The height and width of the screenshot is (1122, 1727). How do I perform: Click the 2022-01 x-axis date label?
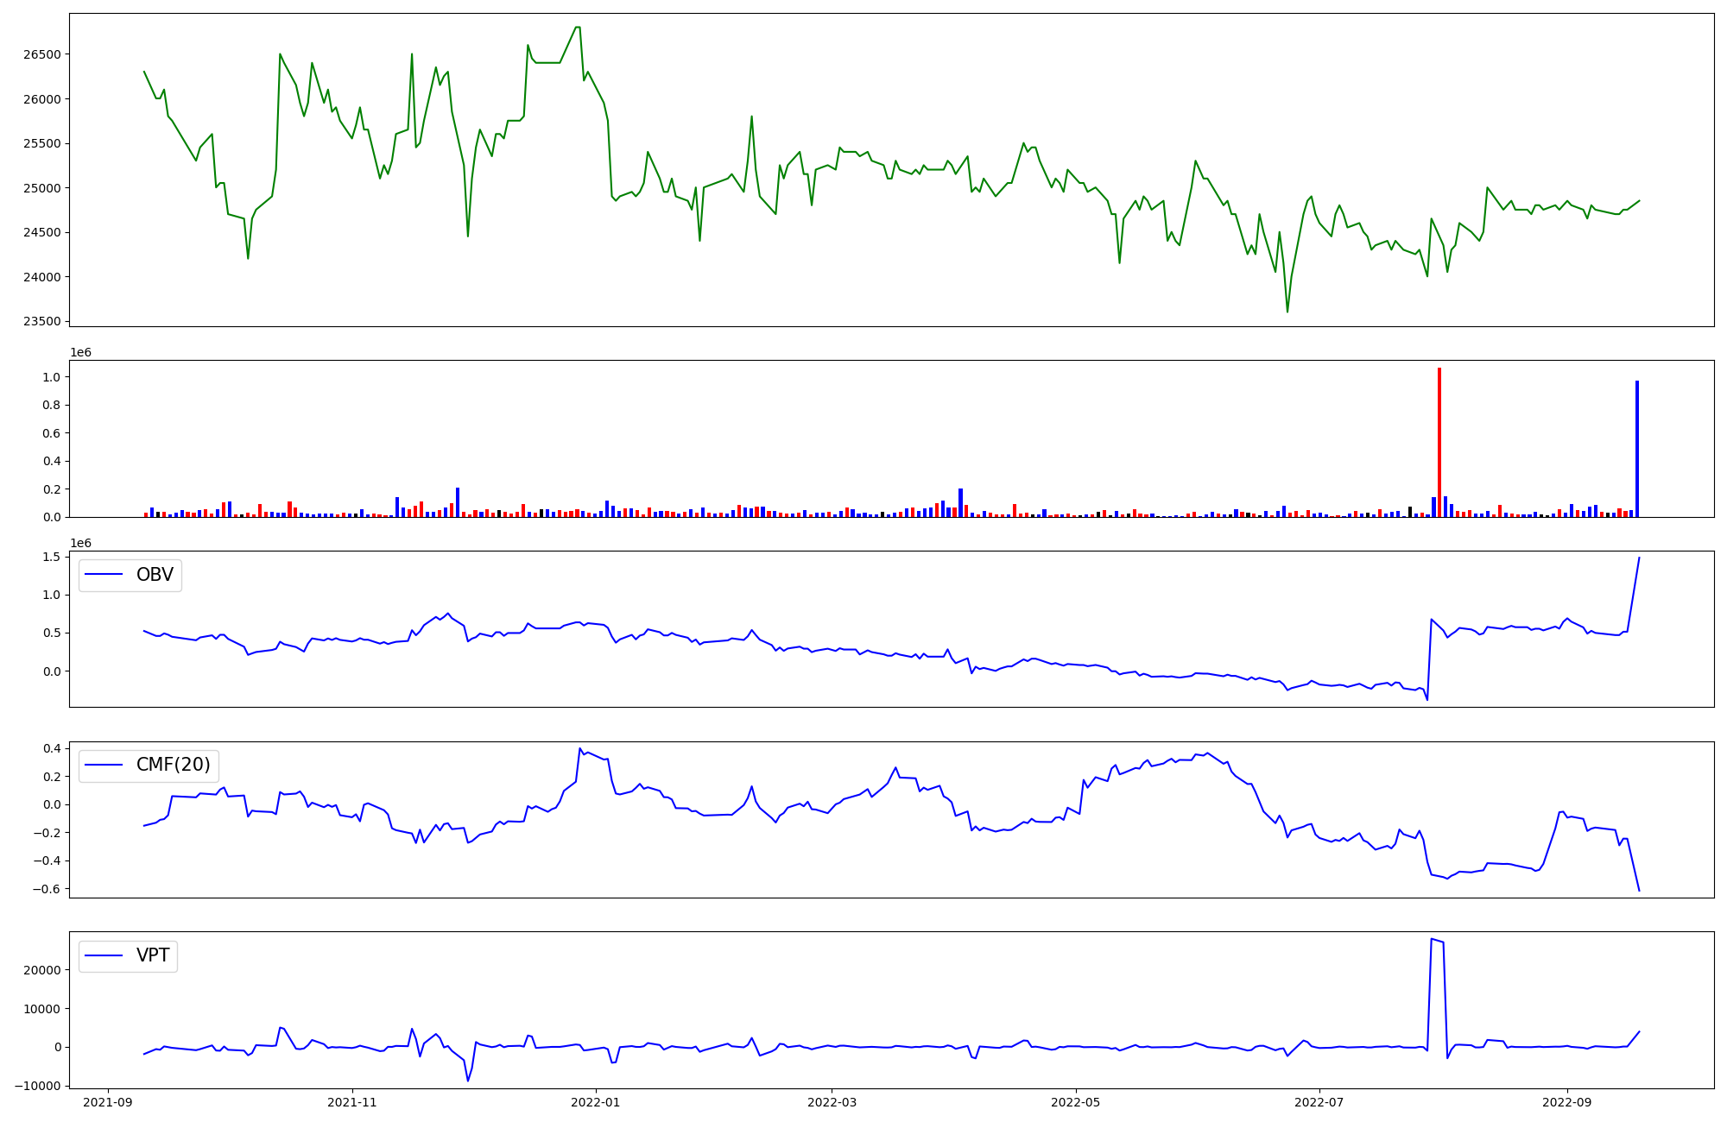pos(595,1101)
